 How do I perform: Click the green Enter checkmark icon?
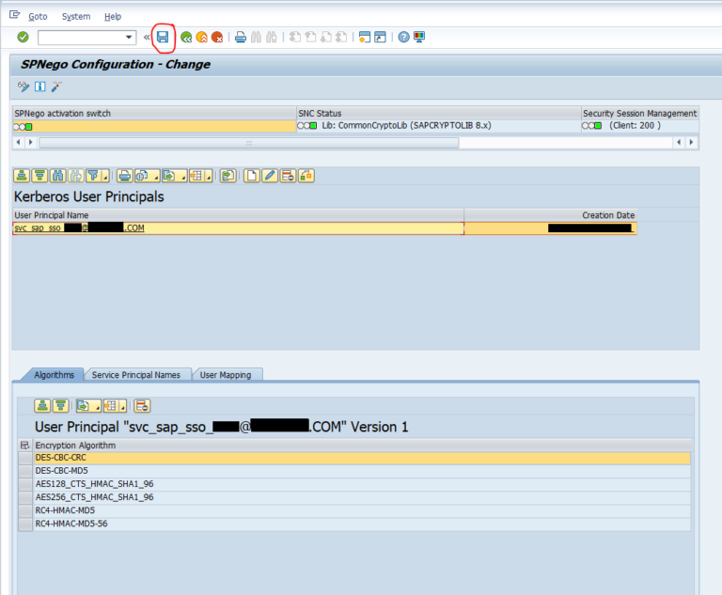point(23,37)
